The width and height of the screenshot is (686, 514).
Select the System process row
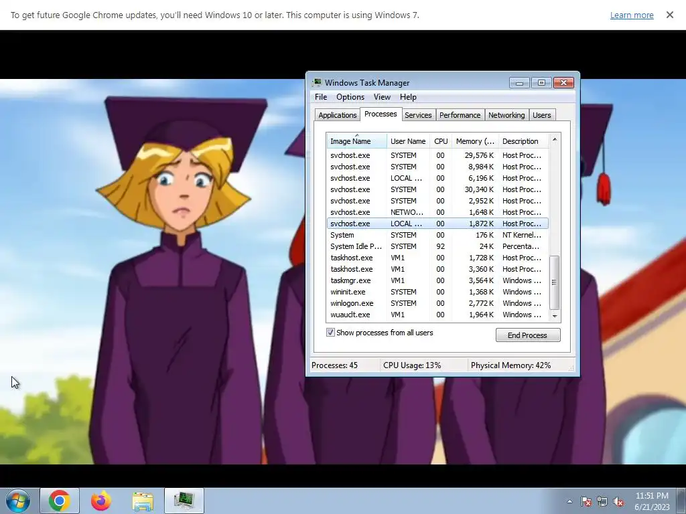437,235
